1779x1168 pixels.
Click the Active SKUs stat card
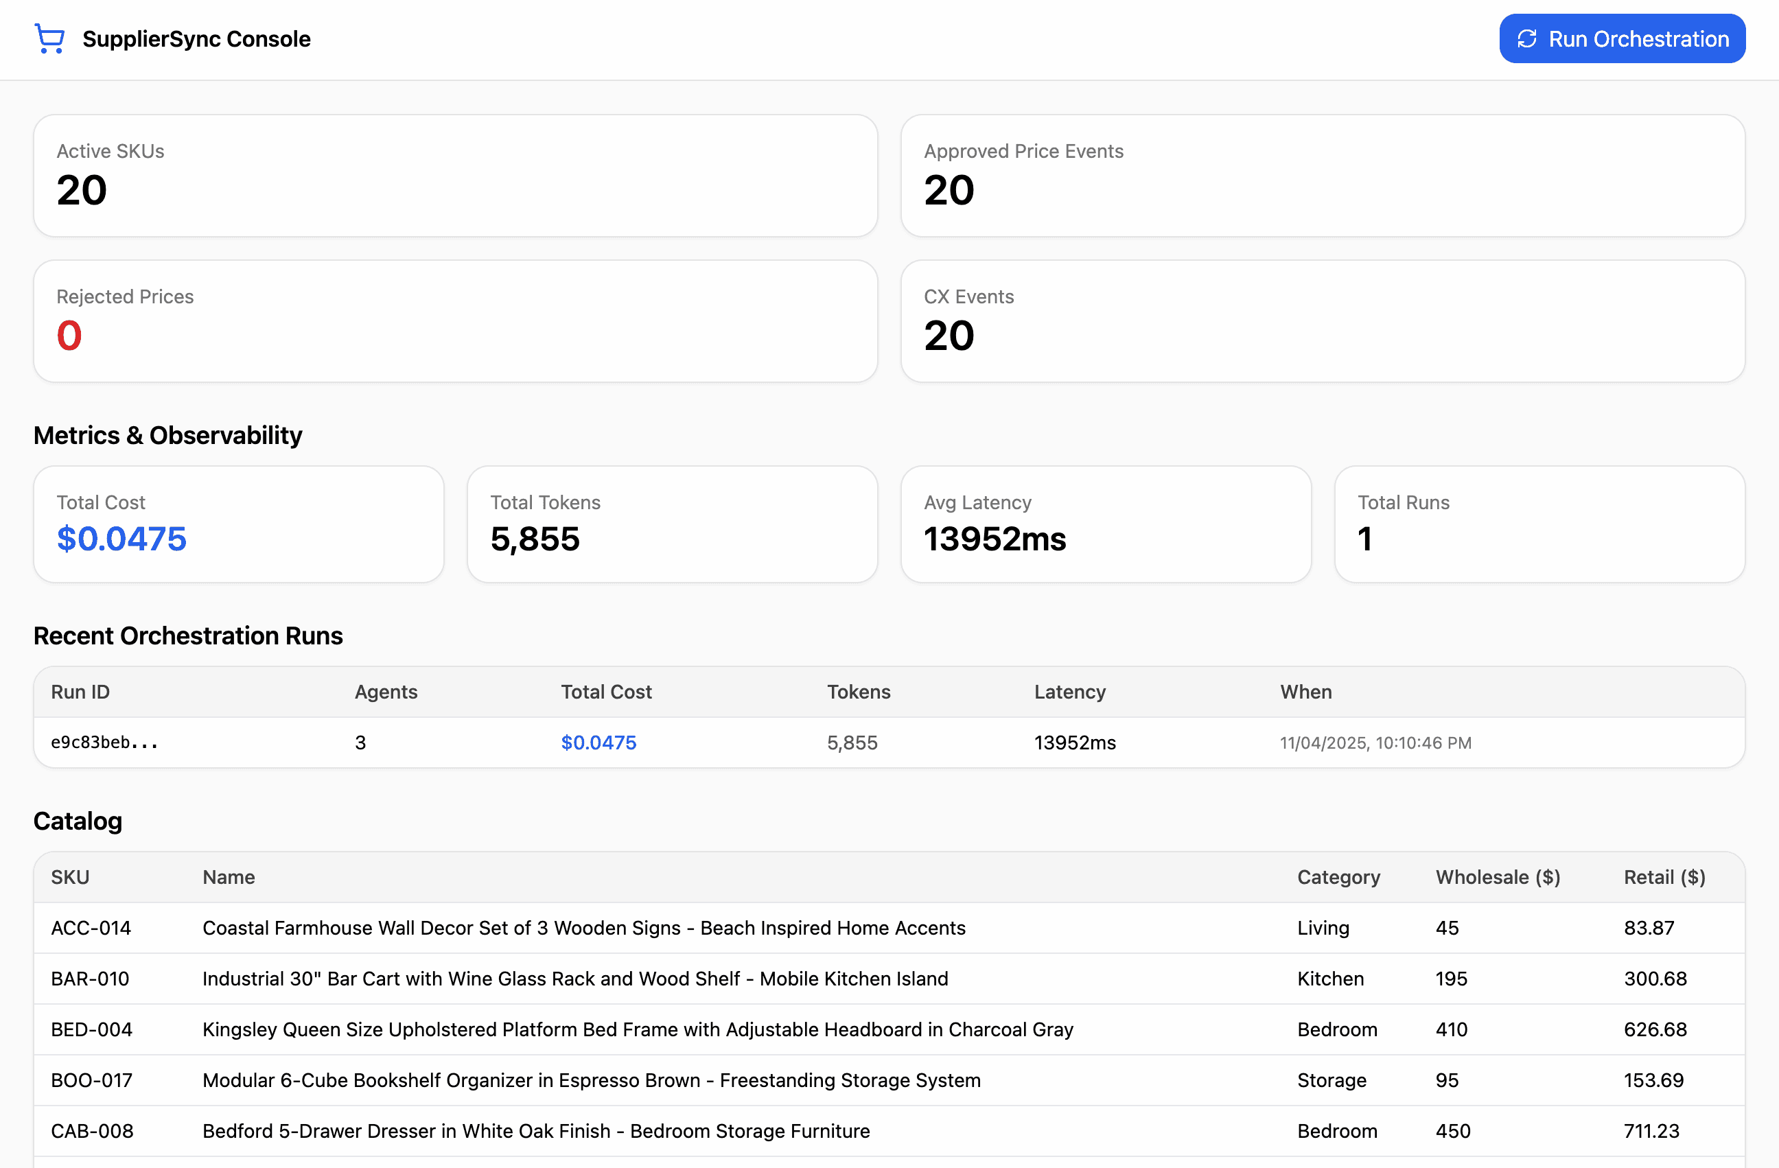[x=454, y=176]
